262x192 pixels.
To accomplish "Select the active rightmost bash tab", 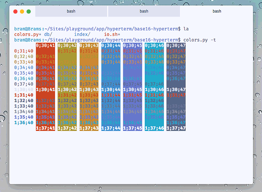I will tap(217, 11).
